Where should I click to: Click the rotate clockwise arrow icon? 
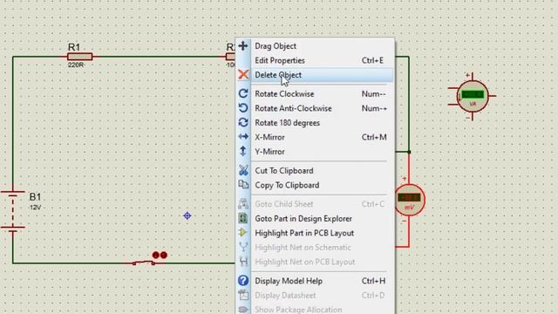243,93
